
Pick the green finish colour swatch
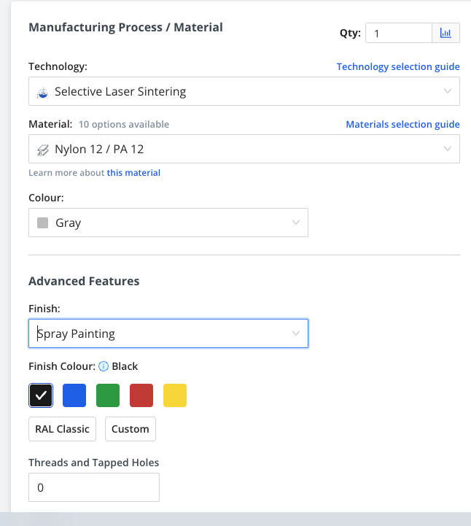pyautogui.click(x=108, y=395)
